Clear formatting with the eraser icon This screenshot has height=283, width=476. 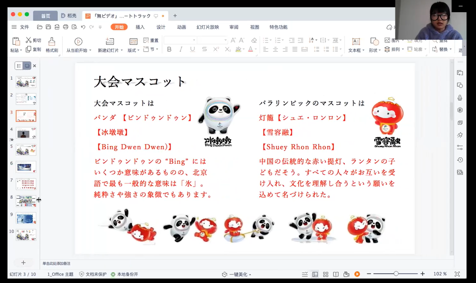(254, 40)
